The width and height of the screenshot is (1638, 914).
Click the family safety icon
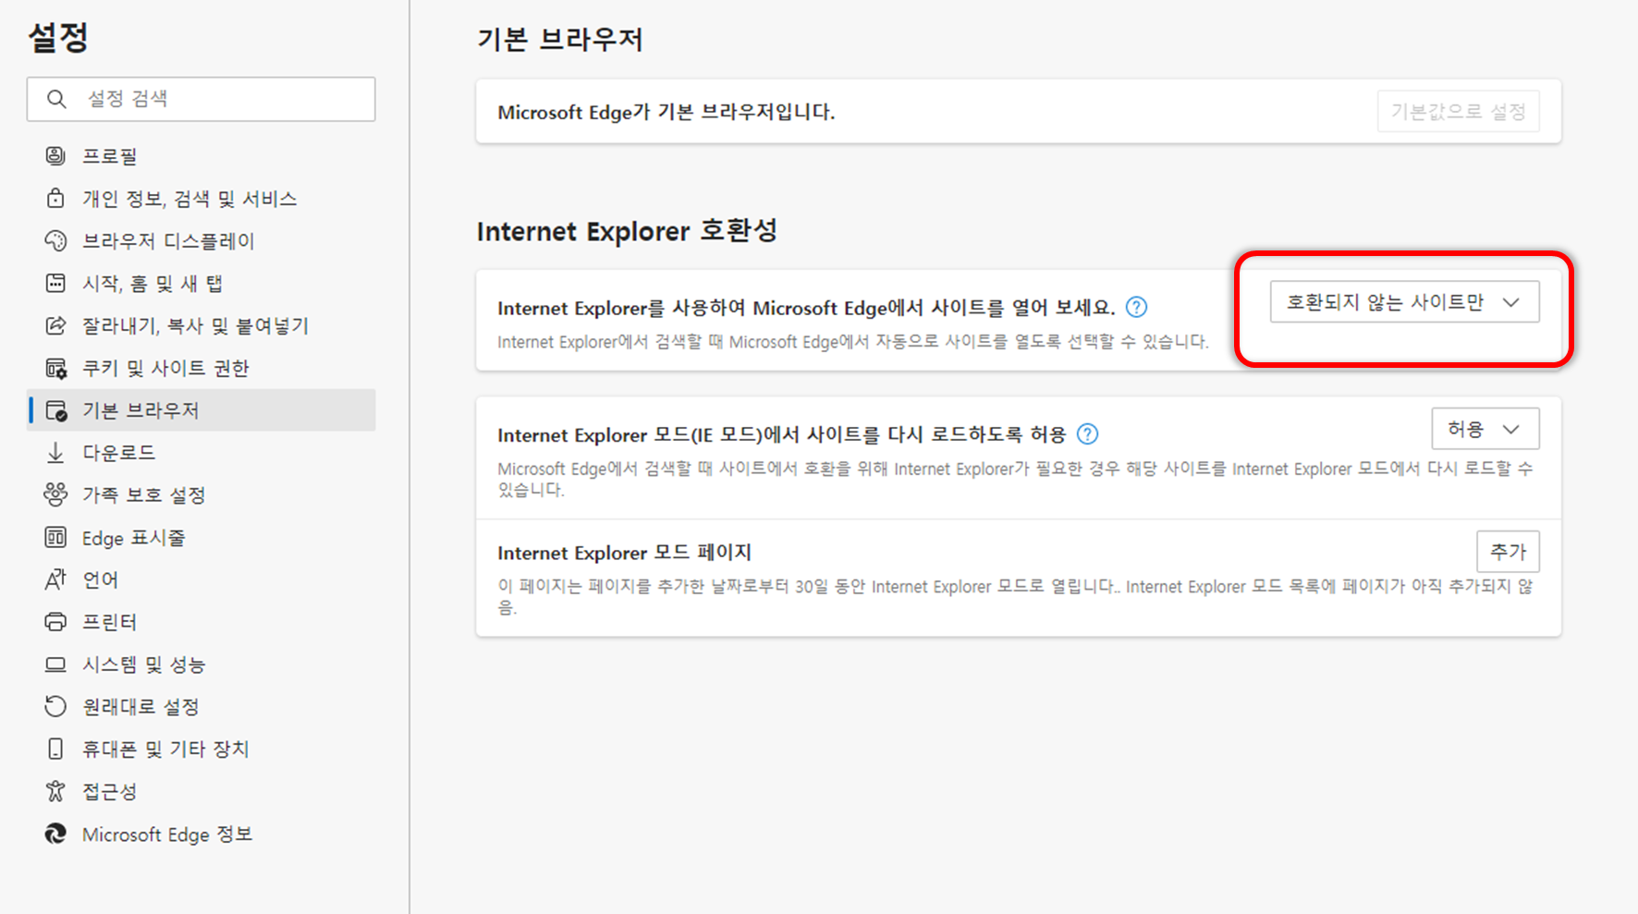click(55, 494)
